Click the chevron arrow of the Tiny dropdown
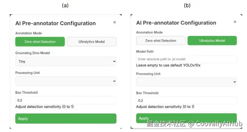Screen dimensions: 247x132 [114, 61]
